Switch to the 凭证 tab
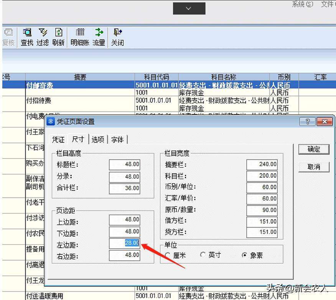336x300 pixels. [58, 140]
